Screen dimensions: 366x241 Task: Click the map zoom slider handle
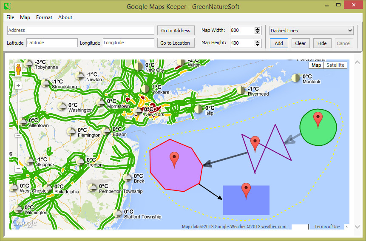pos(18,135)
